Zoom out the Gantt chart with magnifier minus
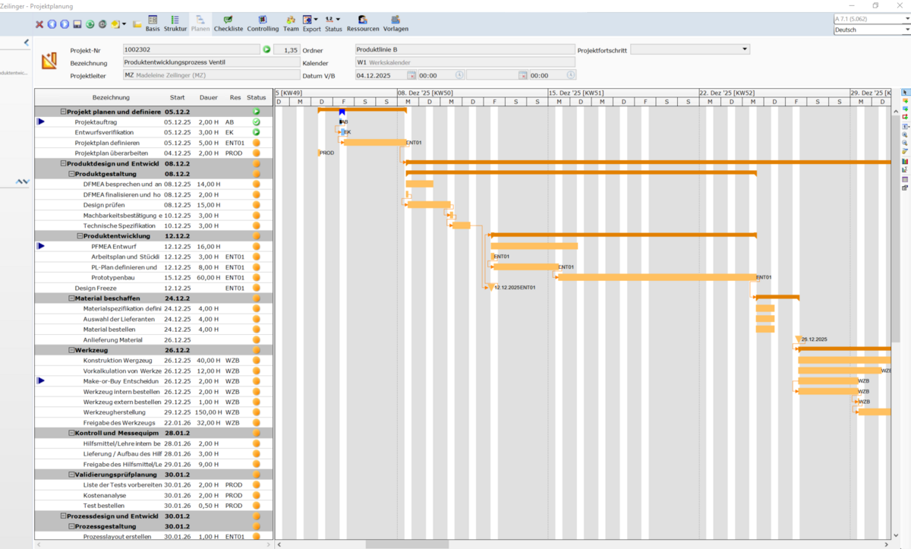The width and height of the screenshot is (911, 549). [905, 143]
